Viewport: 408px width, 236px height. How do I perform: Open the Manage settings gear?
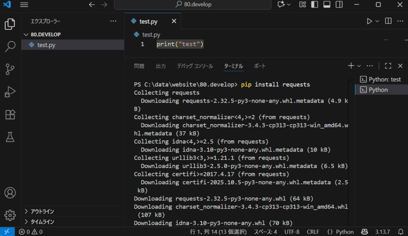coord(10,215)
